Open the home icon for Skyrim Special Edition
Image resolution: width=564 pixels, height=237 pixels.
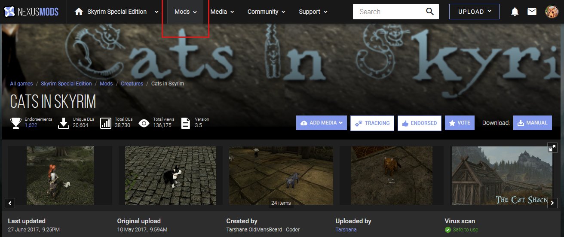[79, 12]
